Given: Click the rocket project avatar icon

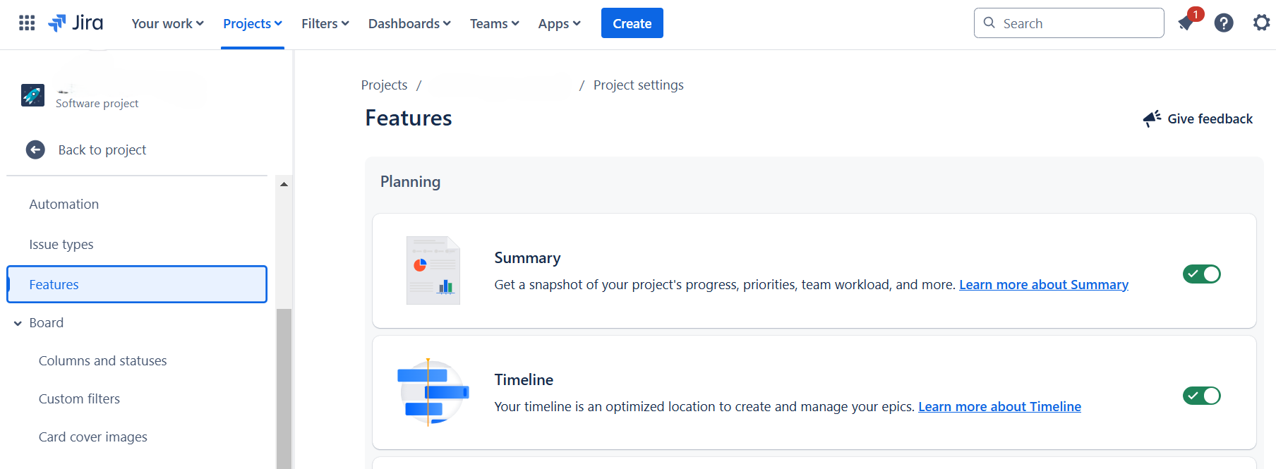Looking at the screenshot, I should point(32,95).
